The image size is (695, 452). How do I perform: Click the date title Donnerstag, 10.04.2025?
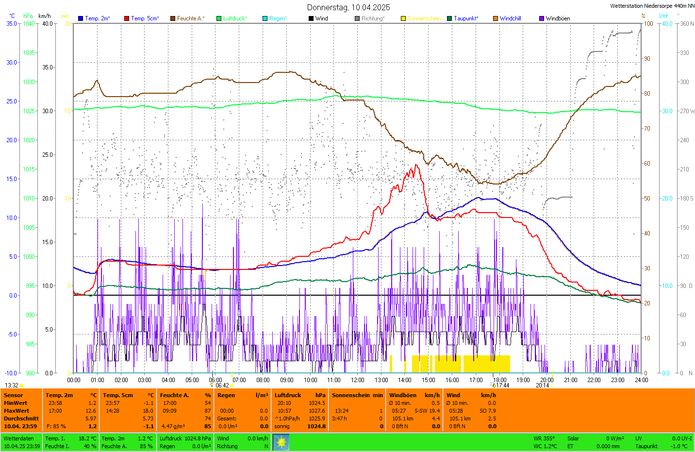(348, 7)
